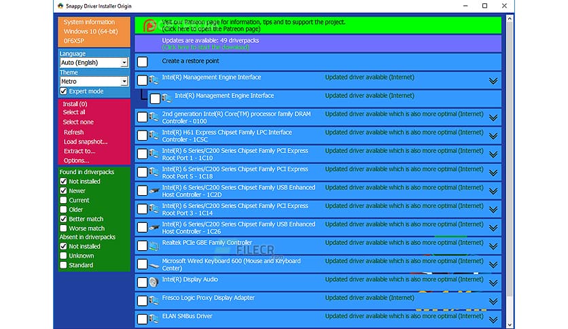The height and width of the screenshot is (329, 568).
Task: Toggle the Newer filter checkbox
Action: [63, 190]
